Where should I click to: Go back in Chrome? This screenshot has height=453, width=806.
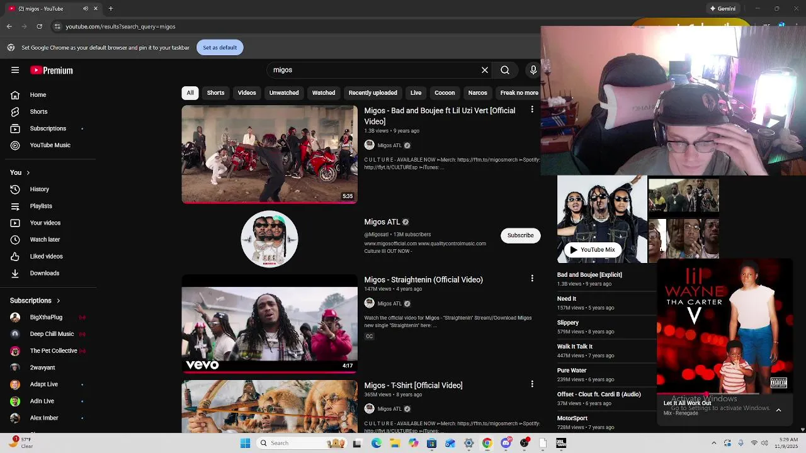[x=9, y=26]
